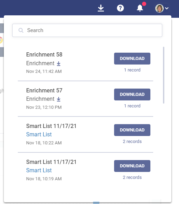
Task: Download the Smart List from 10:22 AM
Action: (x=132, y=130)
